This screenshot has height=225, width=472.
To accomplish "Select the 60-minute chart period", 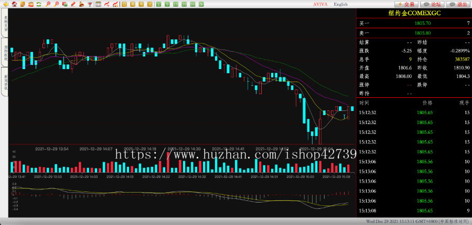I will (x=192, y=4).
